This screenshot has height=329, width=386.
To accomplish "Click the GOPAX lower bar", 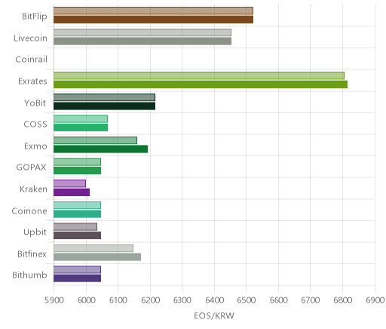I will (77, 171).
